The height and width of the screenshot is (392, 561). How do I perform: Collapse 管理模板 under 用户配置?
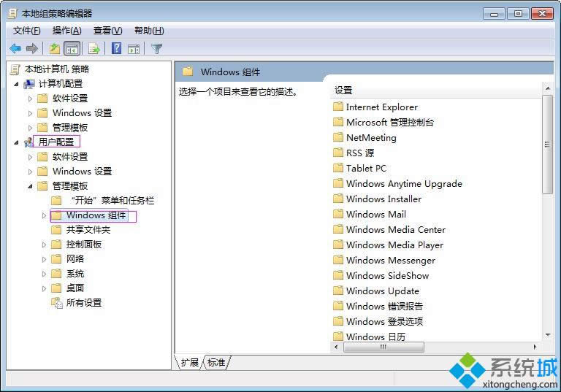pos(31,186)
